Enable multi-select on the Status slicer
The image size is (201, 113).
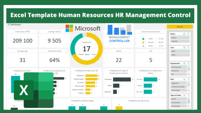click(184, 34)
